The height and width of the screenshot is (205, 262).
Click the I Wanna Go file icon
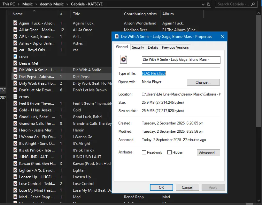pyautogui.click(x=15, y=137)
